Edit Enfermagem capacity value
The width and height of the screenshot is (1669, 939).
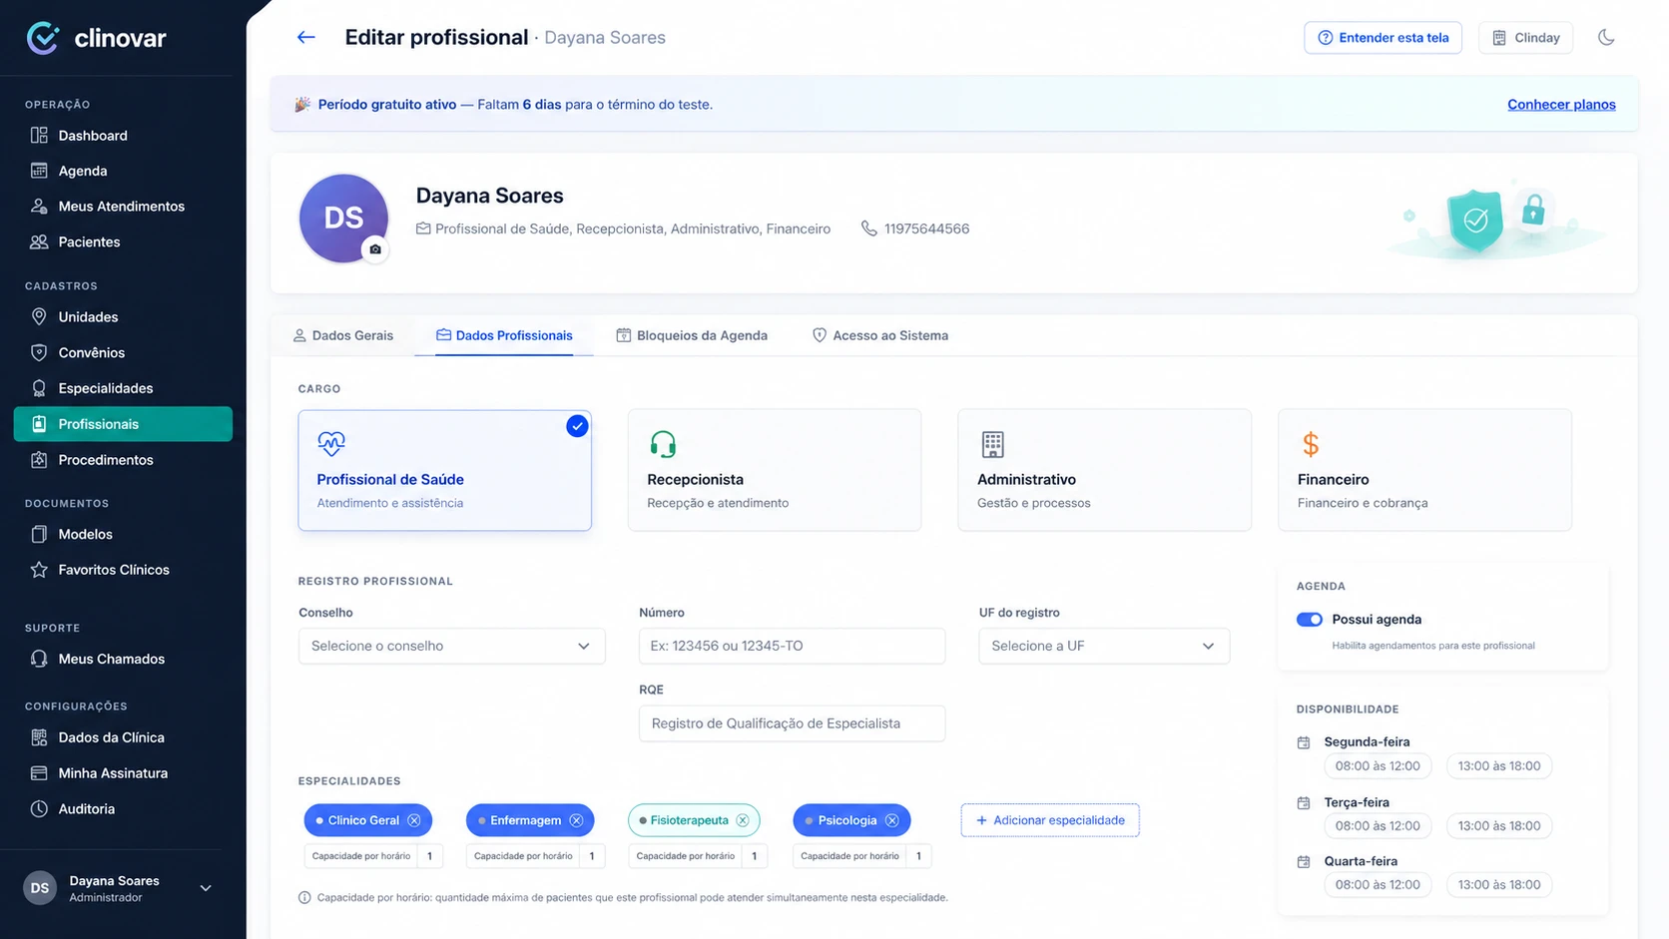[x=592, y=856]
